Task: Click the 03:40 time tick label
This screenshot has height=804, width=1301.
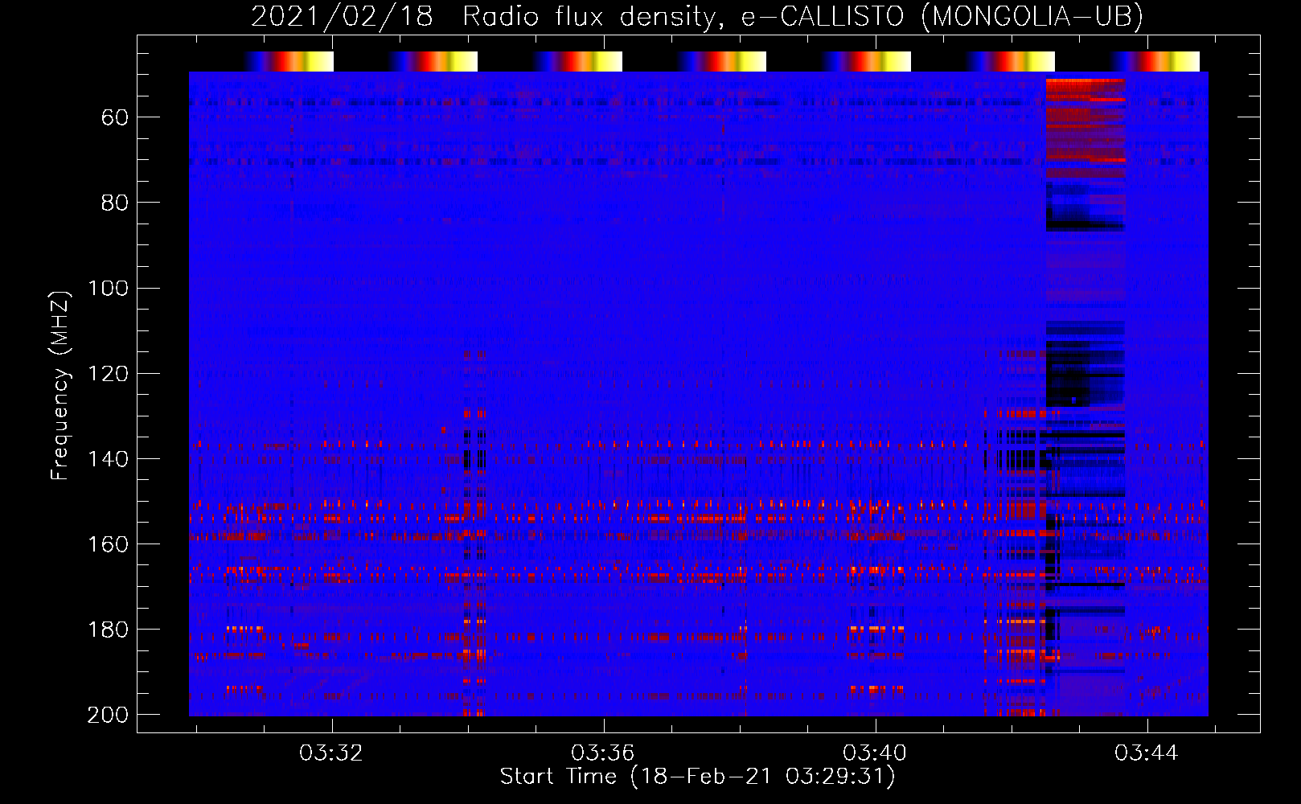Action: coord(875,753)
